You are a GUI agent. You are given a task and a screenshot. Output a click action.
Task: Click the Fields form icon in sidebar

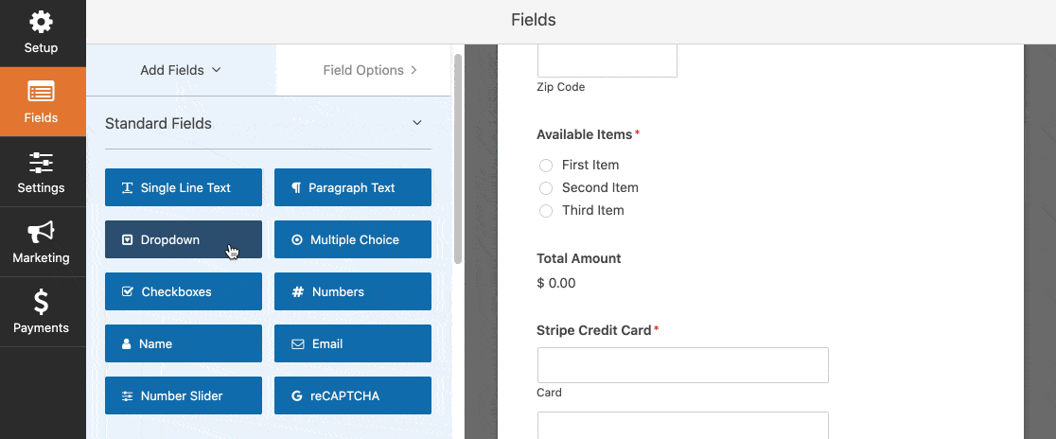41,92
